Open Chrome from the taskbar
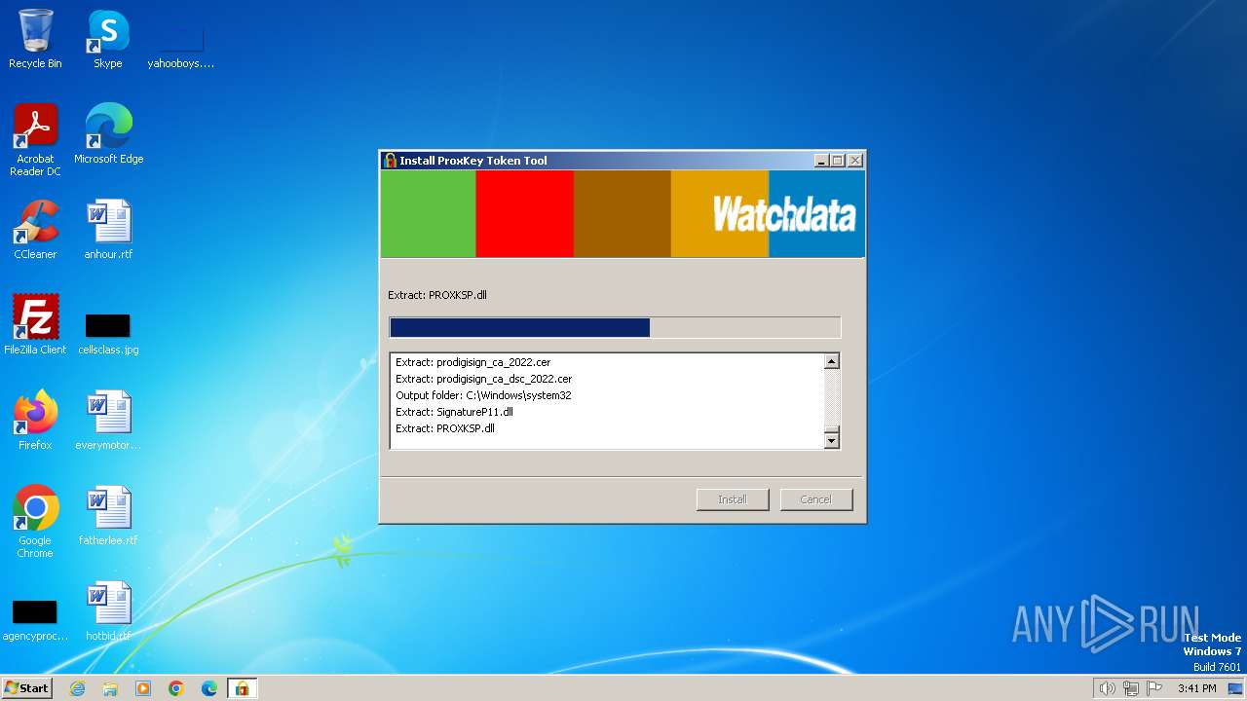The image size is (1247, 701). click(176, 688)
